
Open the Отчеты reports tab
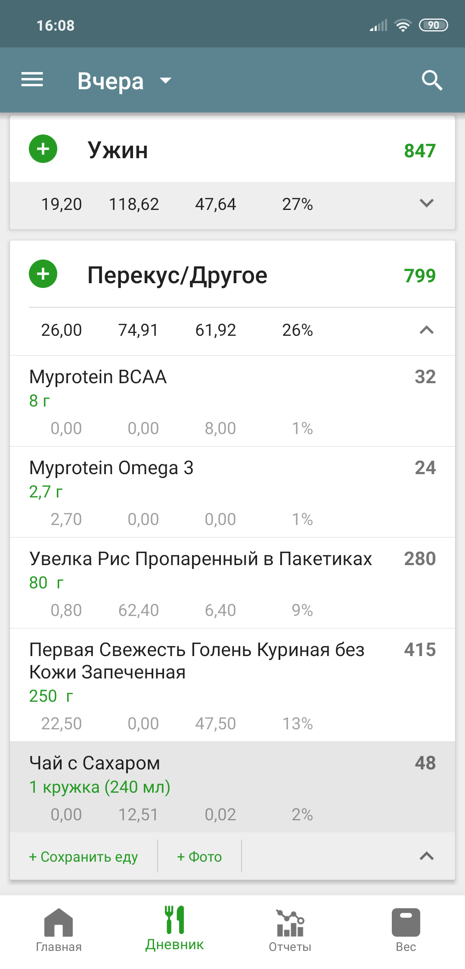click(x=290, y=928)
